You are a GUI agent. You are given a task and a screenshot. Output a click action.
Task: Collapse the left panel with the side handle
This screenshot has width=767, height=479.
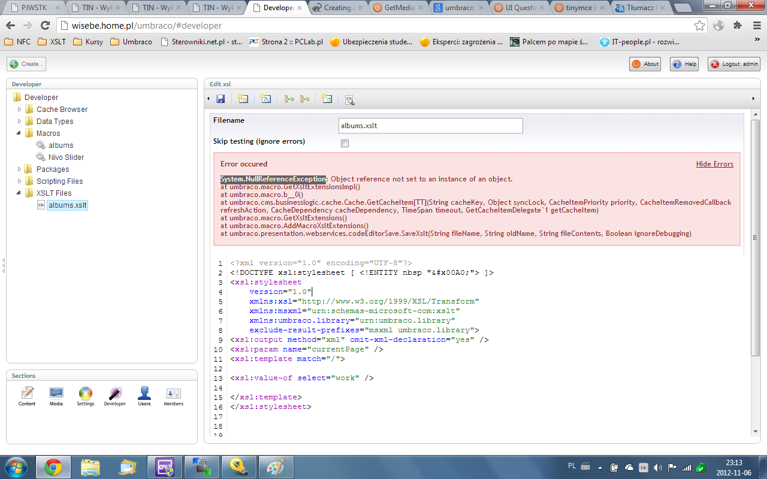(3, 265)
